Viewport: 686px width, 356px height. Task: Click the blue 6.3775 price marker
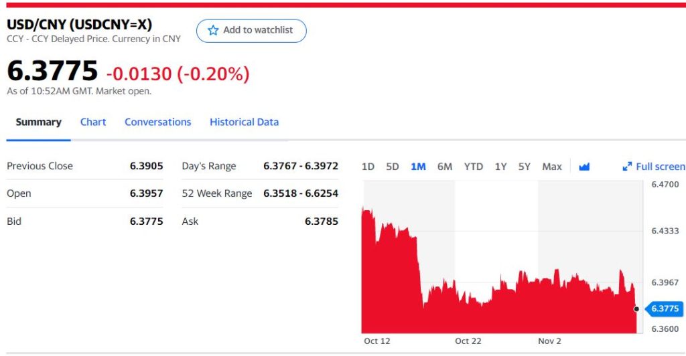click(x=665, y=308)
